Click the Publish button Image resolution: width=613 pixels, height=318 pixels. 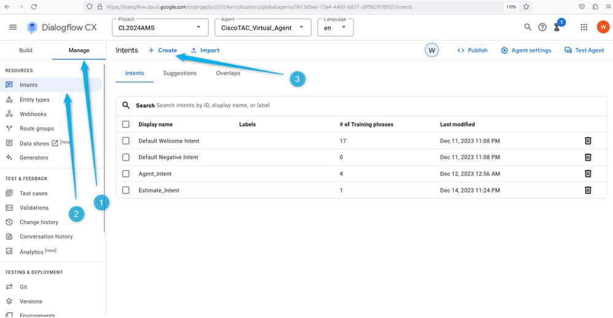pos(472,50)
